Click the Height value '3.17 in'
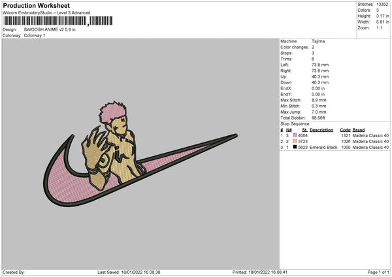The width and height of the screenshot is (392, 277). pyautogui.click(x=382, y=16)
